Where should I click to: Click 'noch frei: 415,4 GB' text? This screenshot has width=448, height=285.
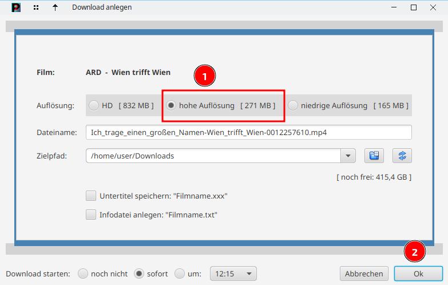coord(374,177)
